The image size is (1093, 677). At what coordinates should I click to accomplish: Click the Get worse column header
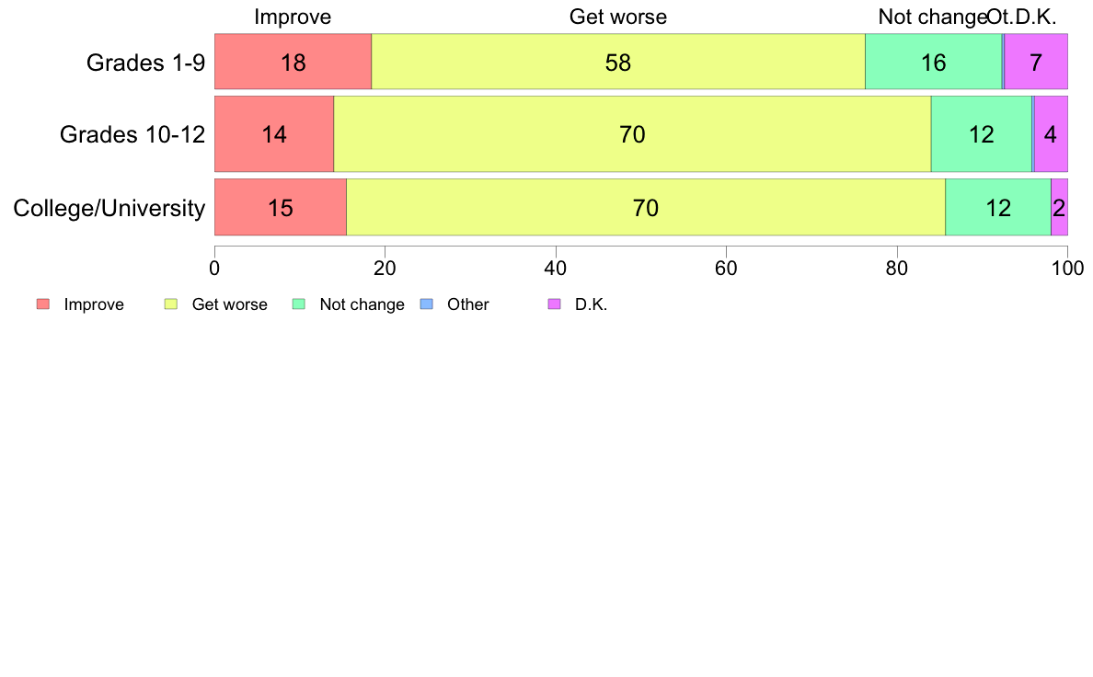click(x=618, y=17)
